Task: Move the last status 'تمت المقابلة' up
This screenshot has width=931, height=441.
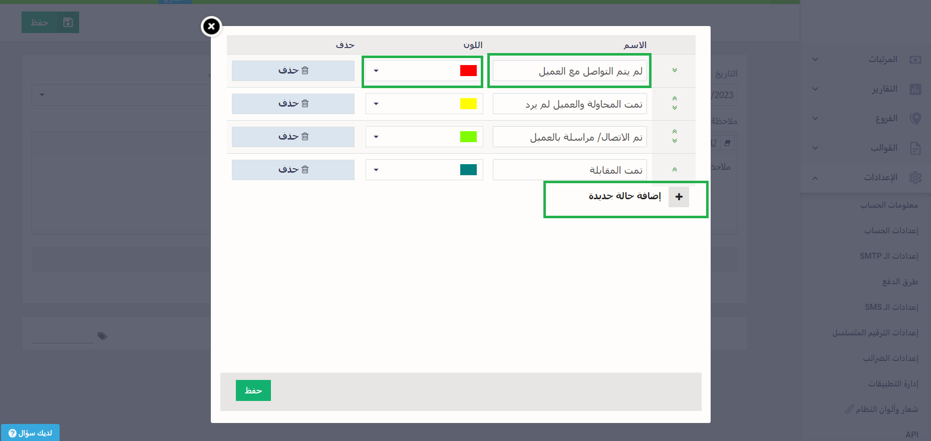Action: [x=675, y=170]
